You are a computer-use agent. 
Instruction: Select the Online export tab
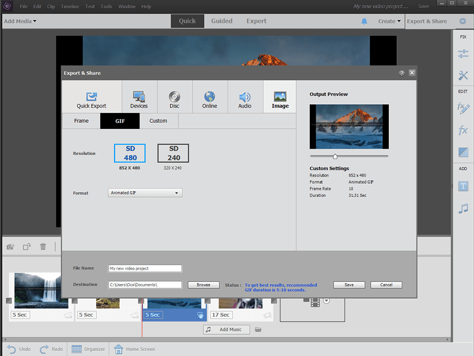pos(209,97)
